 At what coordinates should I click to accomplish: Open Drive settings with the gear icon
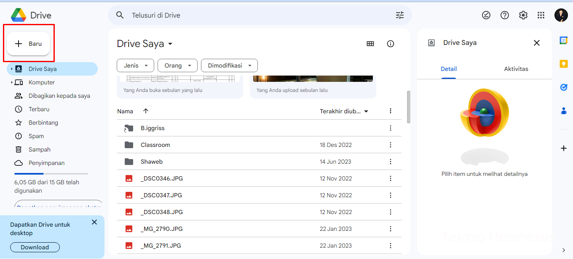pos(523,15)
